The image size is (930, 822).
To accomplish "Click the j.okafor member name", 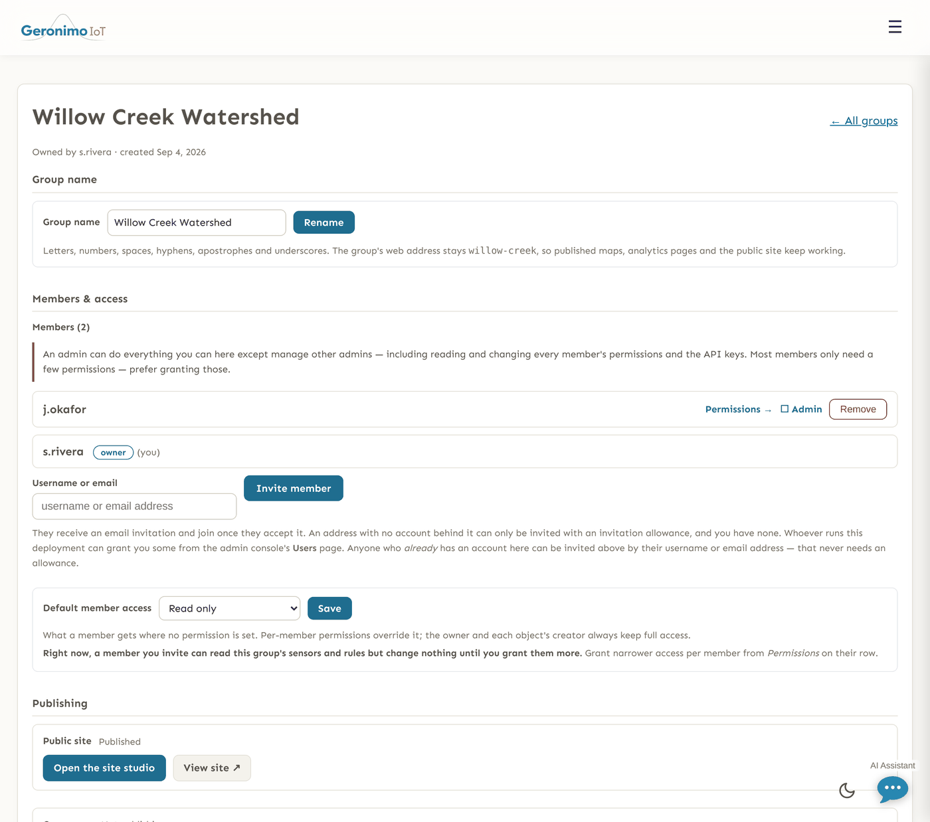I will point(64,409).
